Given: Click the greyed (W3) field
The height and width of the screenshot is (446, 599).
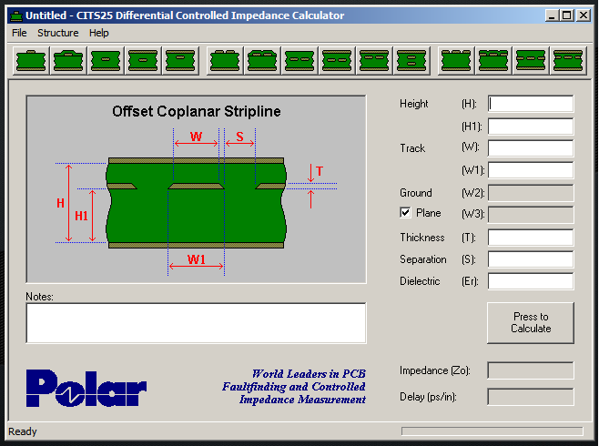Looking at the screenshot, I should (x=531, y=215).
